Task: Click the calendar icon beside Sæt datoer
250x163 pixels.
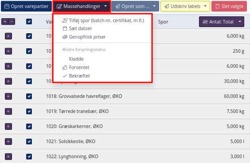Action: pos(65,28)
